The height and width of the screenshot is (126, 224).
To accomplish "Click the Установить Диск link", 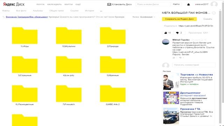I will (x=121, y=5).
